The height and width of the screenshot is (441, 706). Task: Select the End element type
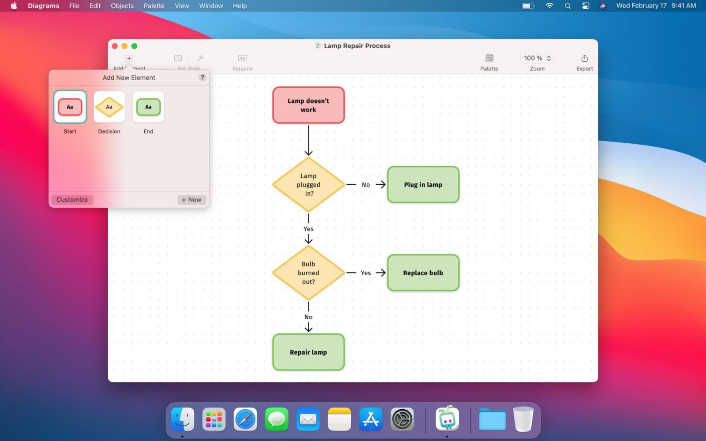(x=148, y=107)
